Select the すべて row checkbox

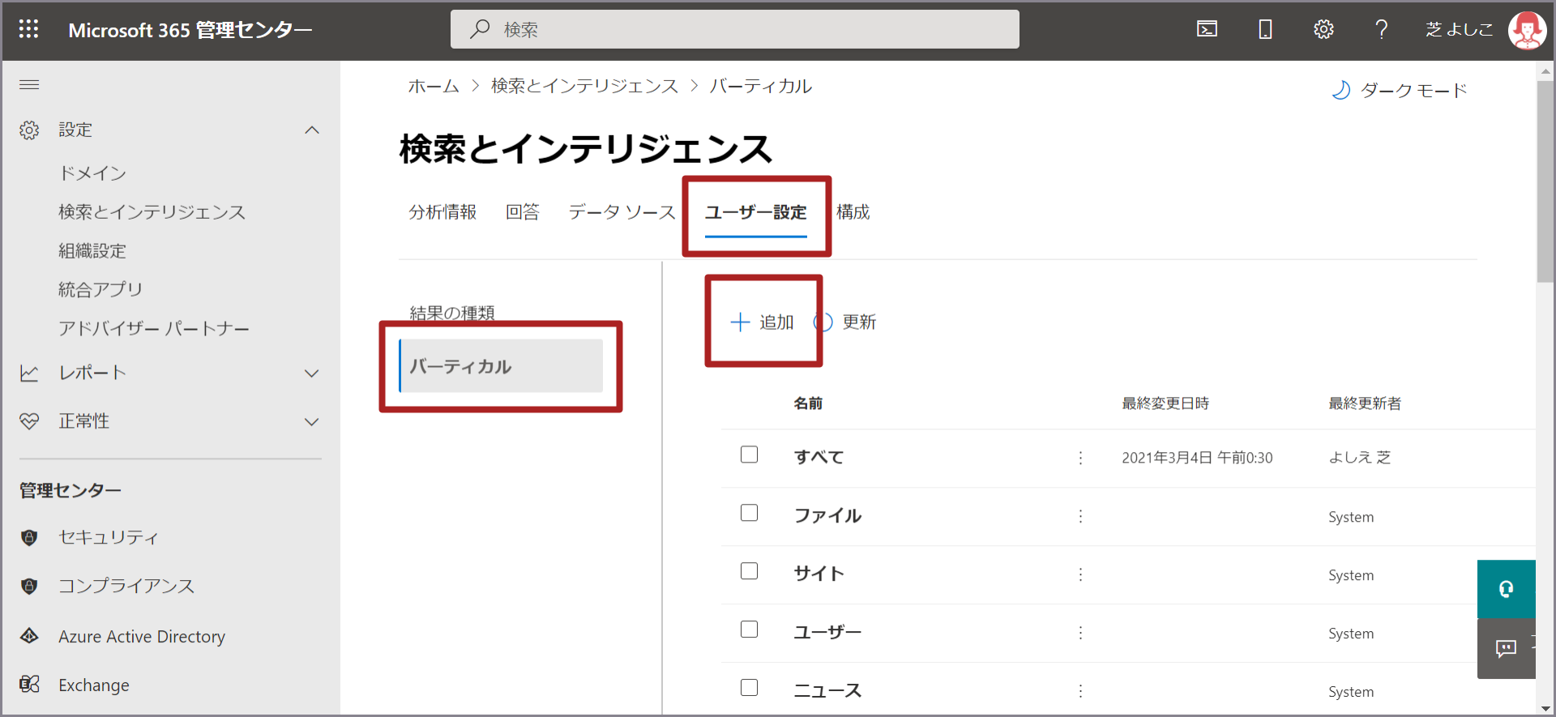(x=749, y=455)
